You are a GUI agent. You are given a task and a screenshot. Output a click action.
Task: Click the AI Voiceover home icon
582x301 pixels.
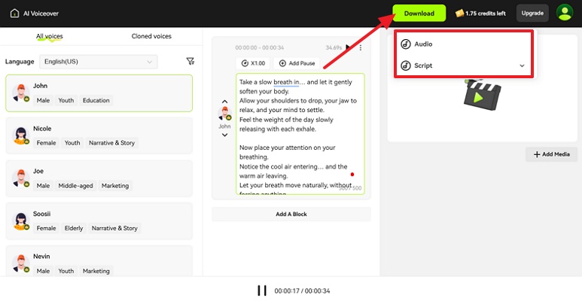coord(14,13)
